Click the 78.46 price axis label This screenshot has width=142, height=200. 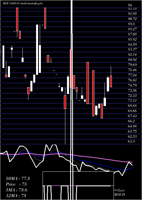[x=132, y=70]
